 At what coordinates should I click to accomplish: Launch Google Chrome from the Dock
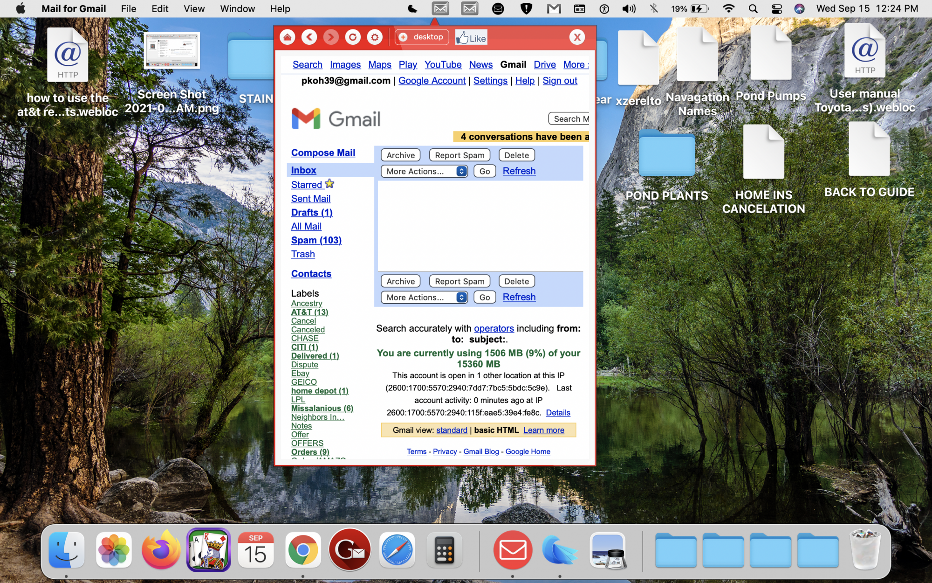point(303,550)
